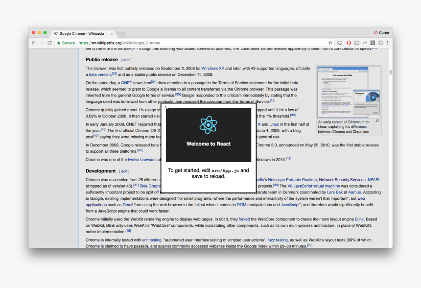Viewport: 421px width, 288px height.
Task: Click citation reference [42]
Action: [96, 136]
